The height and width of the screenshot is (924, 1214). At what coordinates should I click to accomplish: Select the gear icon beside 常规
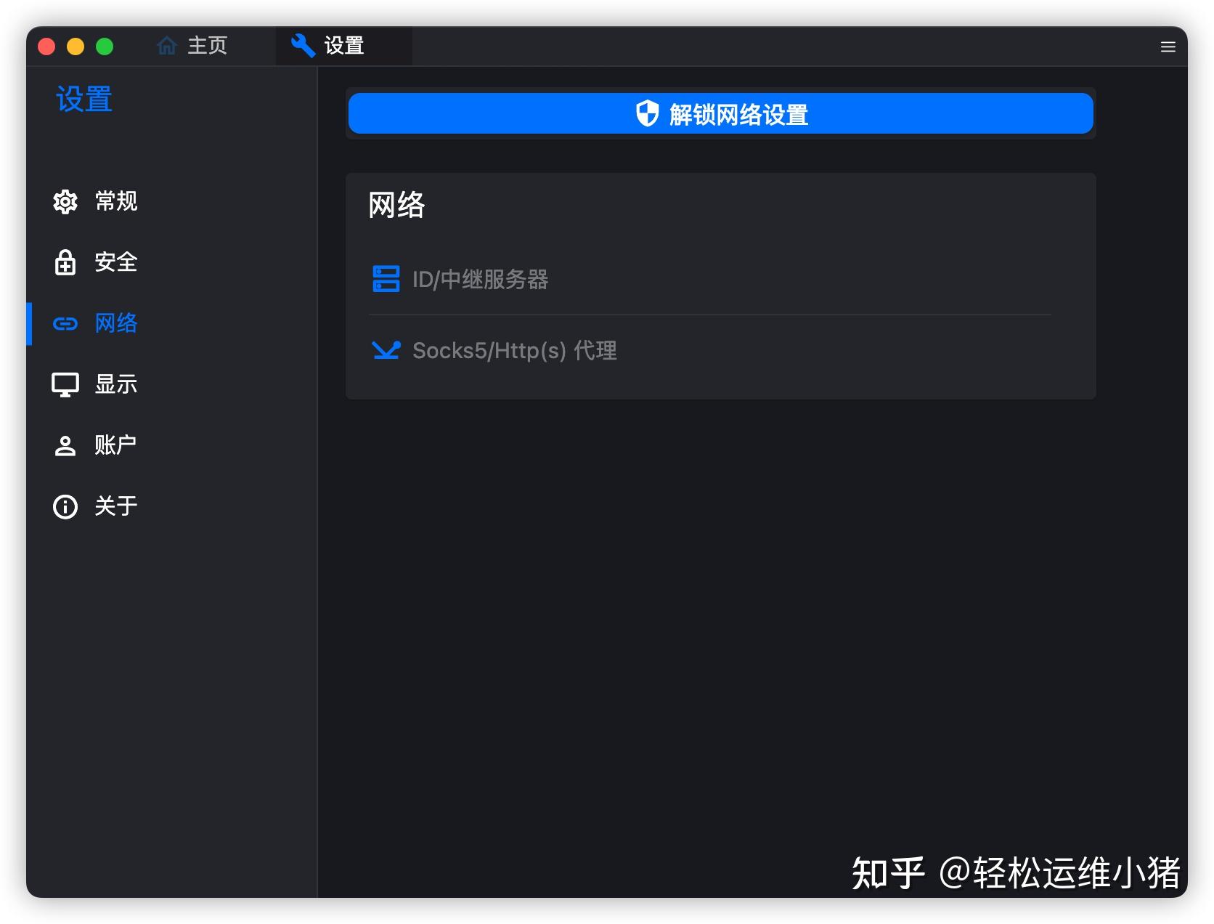click(x=65, y=201)
